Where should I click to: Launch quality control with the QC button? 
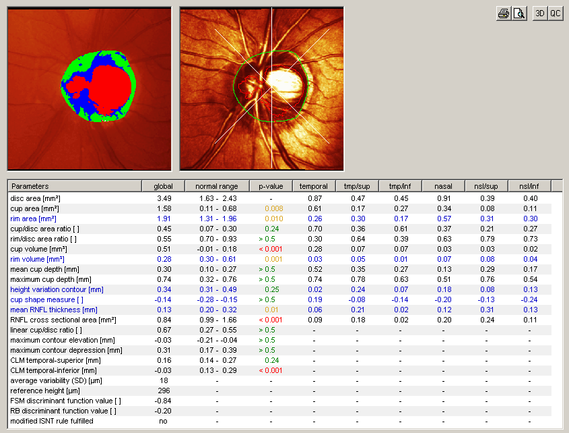coord(556,13)
